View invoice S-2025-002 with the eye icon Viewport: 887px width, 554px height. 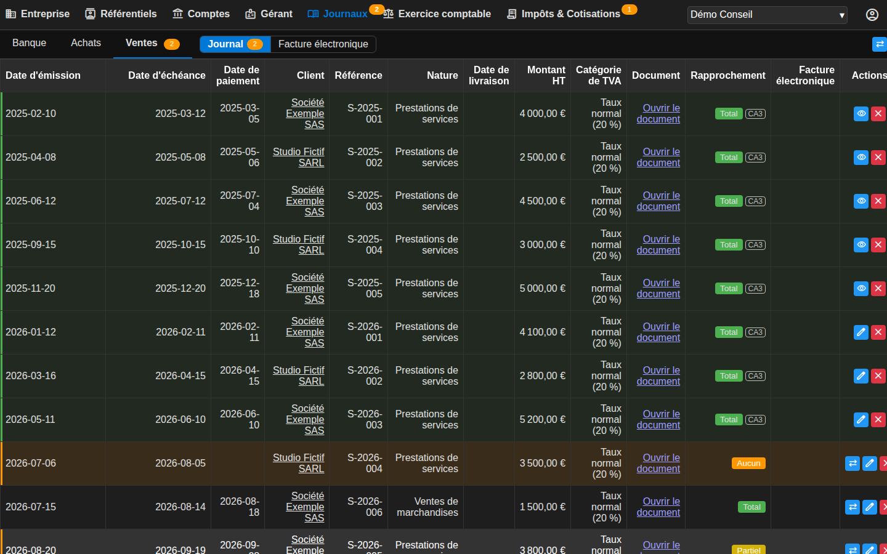click(861, 158)
